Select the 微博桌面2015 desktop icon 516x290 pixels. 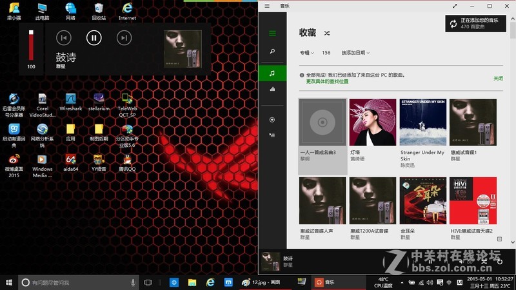pos(14,166)
